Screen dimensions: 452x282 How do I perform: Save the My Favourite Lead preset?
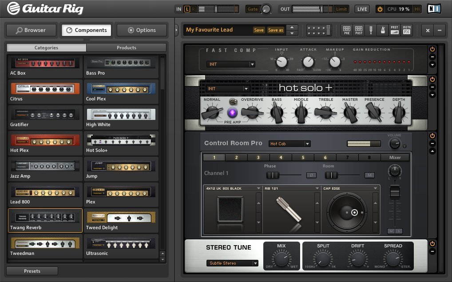click(x=259, y=29)
